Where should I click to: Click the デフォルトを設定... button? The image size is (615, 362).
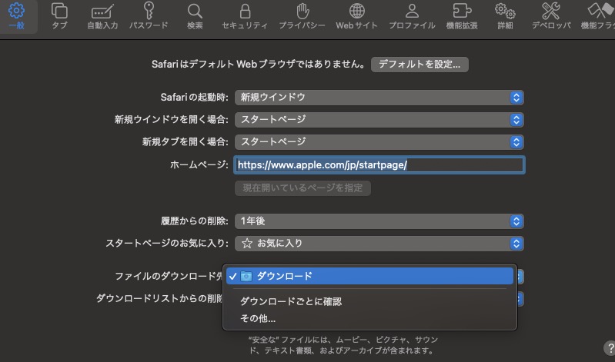[419, 65]
